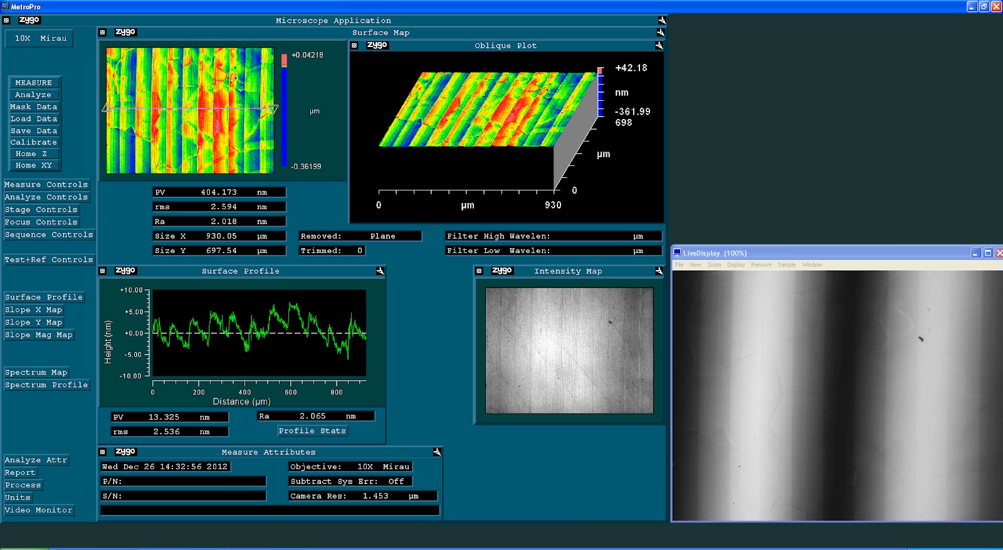Open the Units settings

coord(18,498)
